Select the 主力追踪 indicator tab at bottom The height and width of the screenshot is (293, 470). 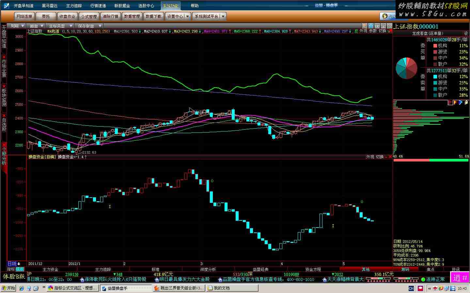tap(103, 270)
